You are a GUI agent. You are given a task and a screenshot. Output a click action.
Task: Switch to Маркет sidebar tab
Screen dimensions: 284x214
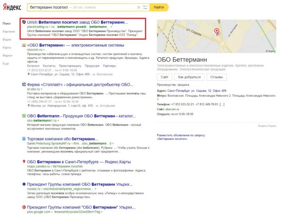tap(7, 56)
